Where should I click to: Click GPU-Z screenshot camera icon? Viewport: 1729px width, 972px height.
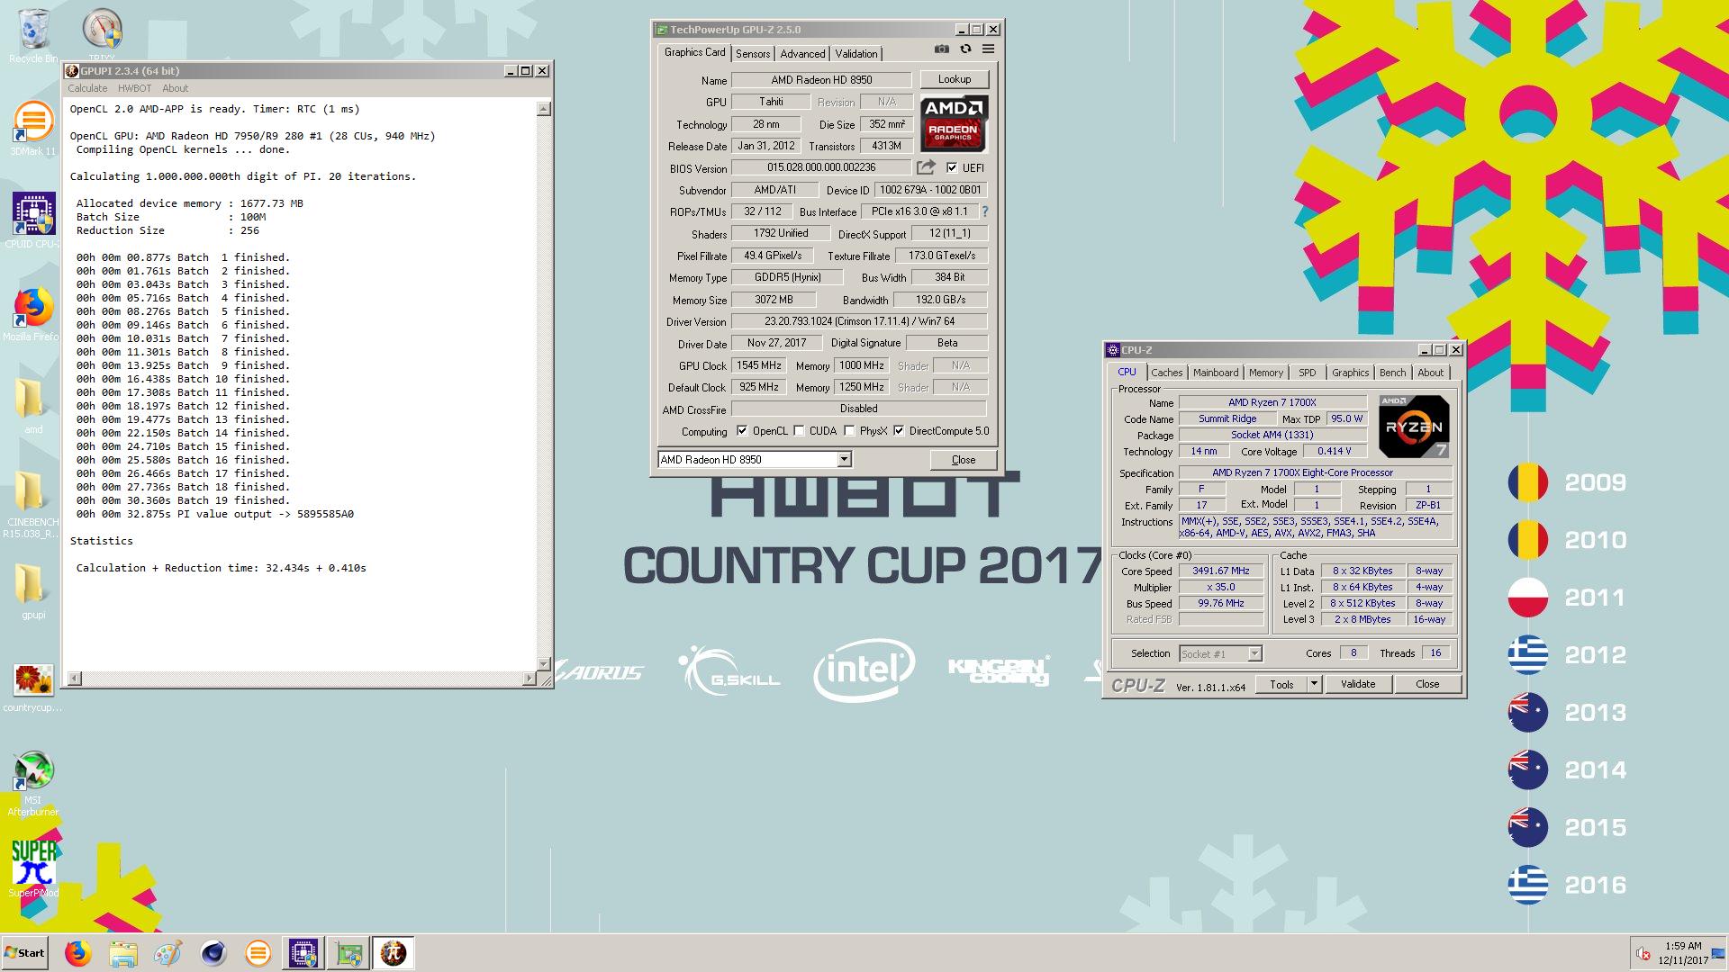941,49
